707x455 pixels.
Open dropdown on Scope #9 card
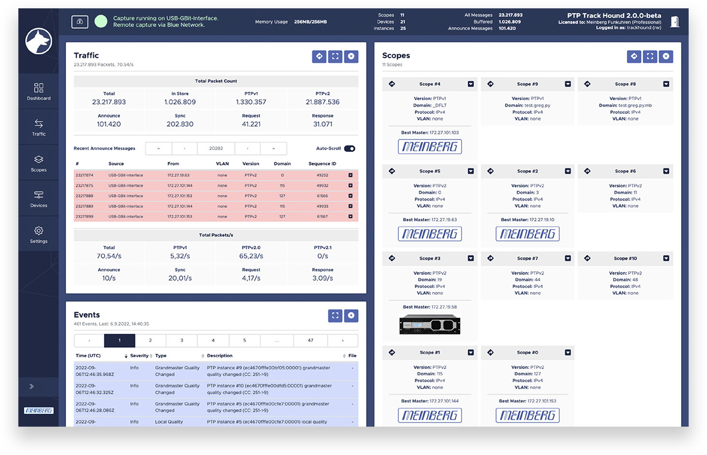click(568, 84)
